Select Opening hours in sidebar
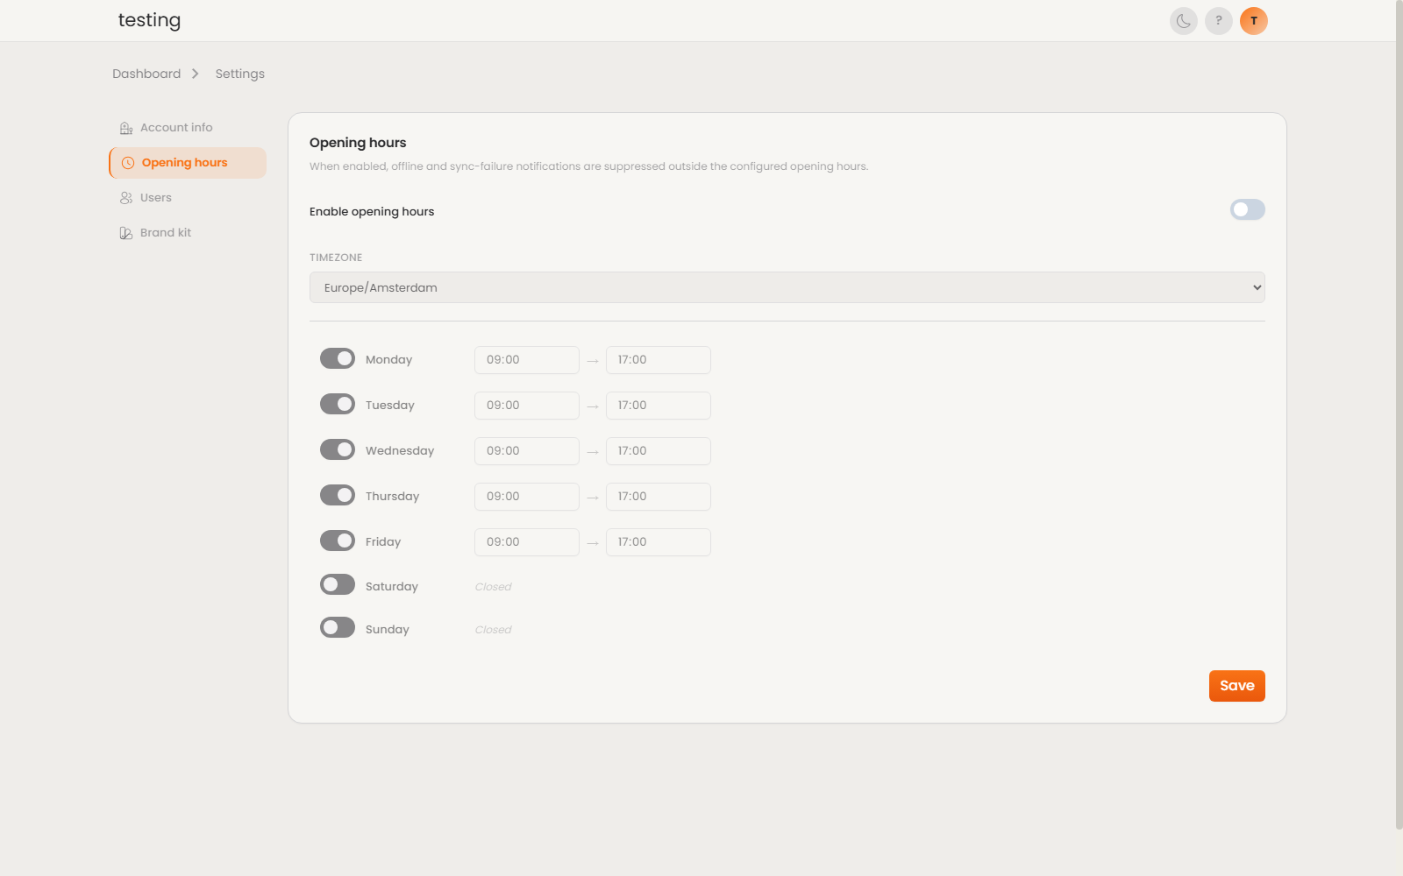1403x876 pixels. 188,163
